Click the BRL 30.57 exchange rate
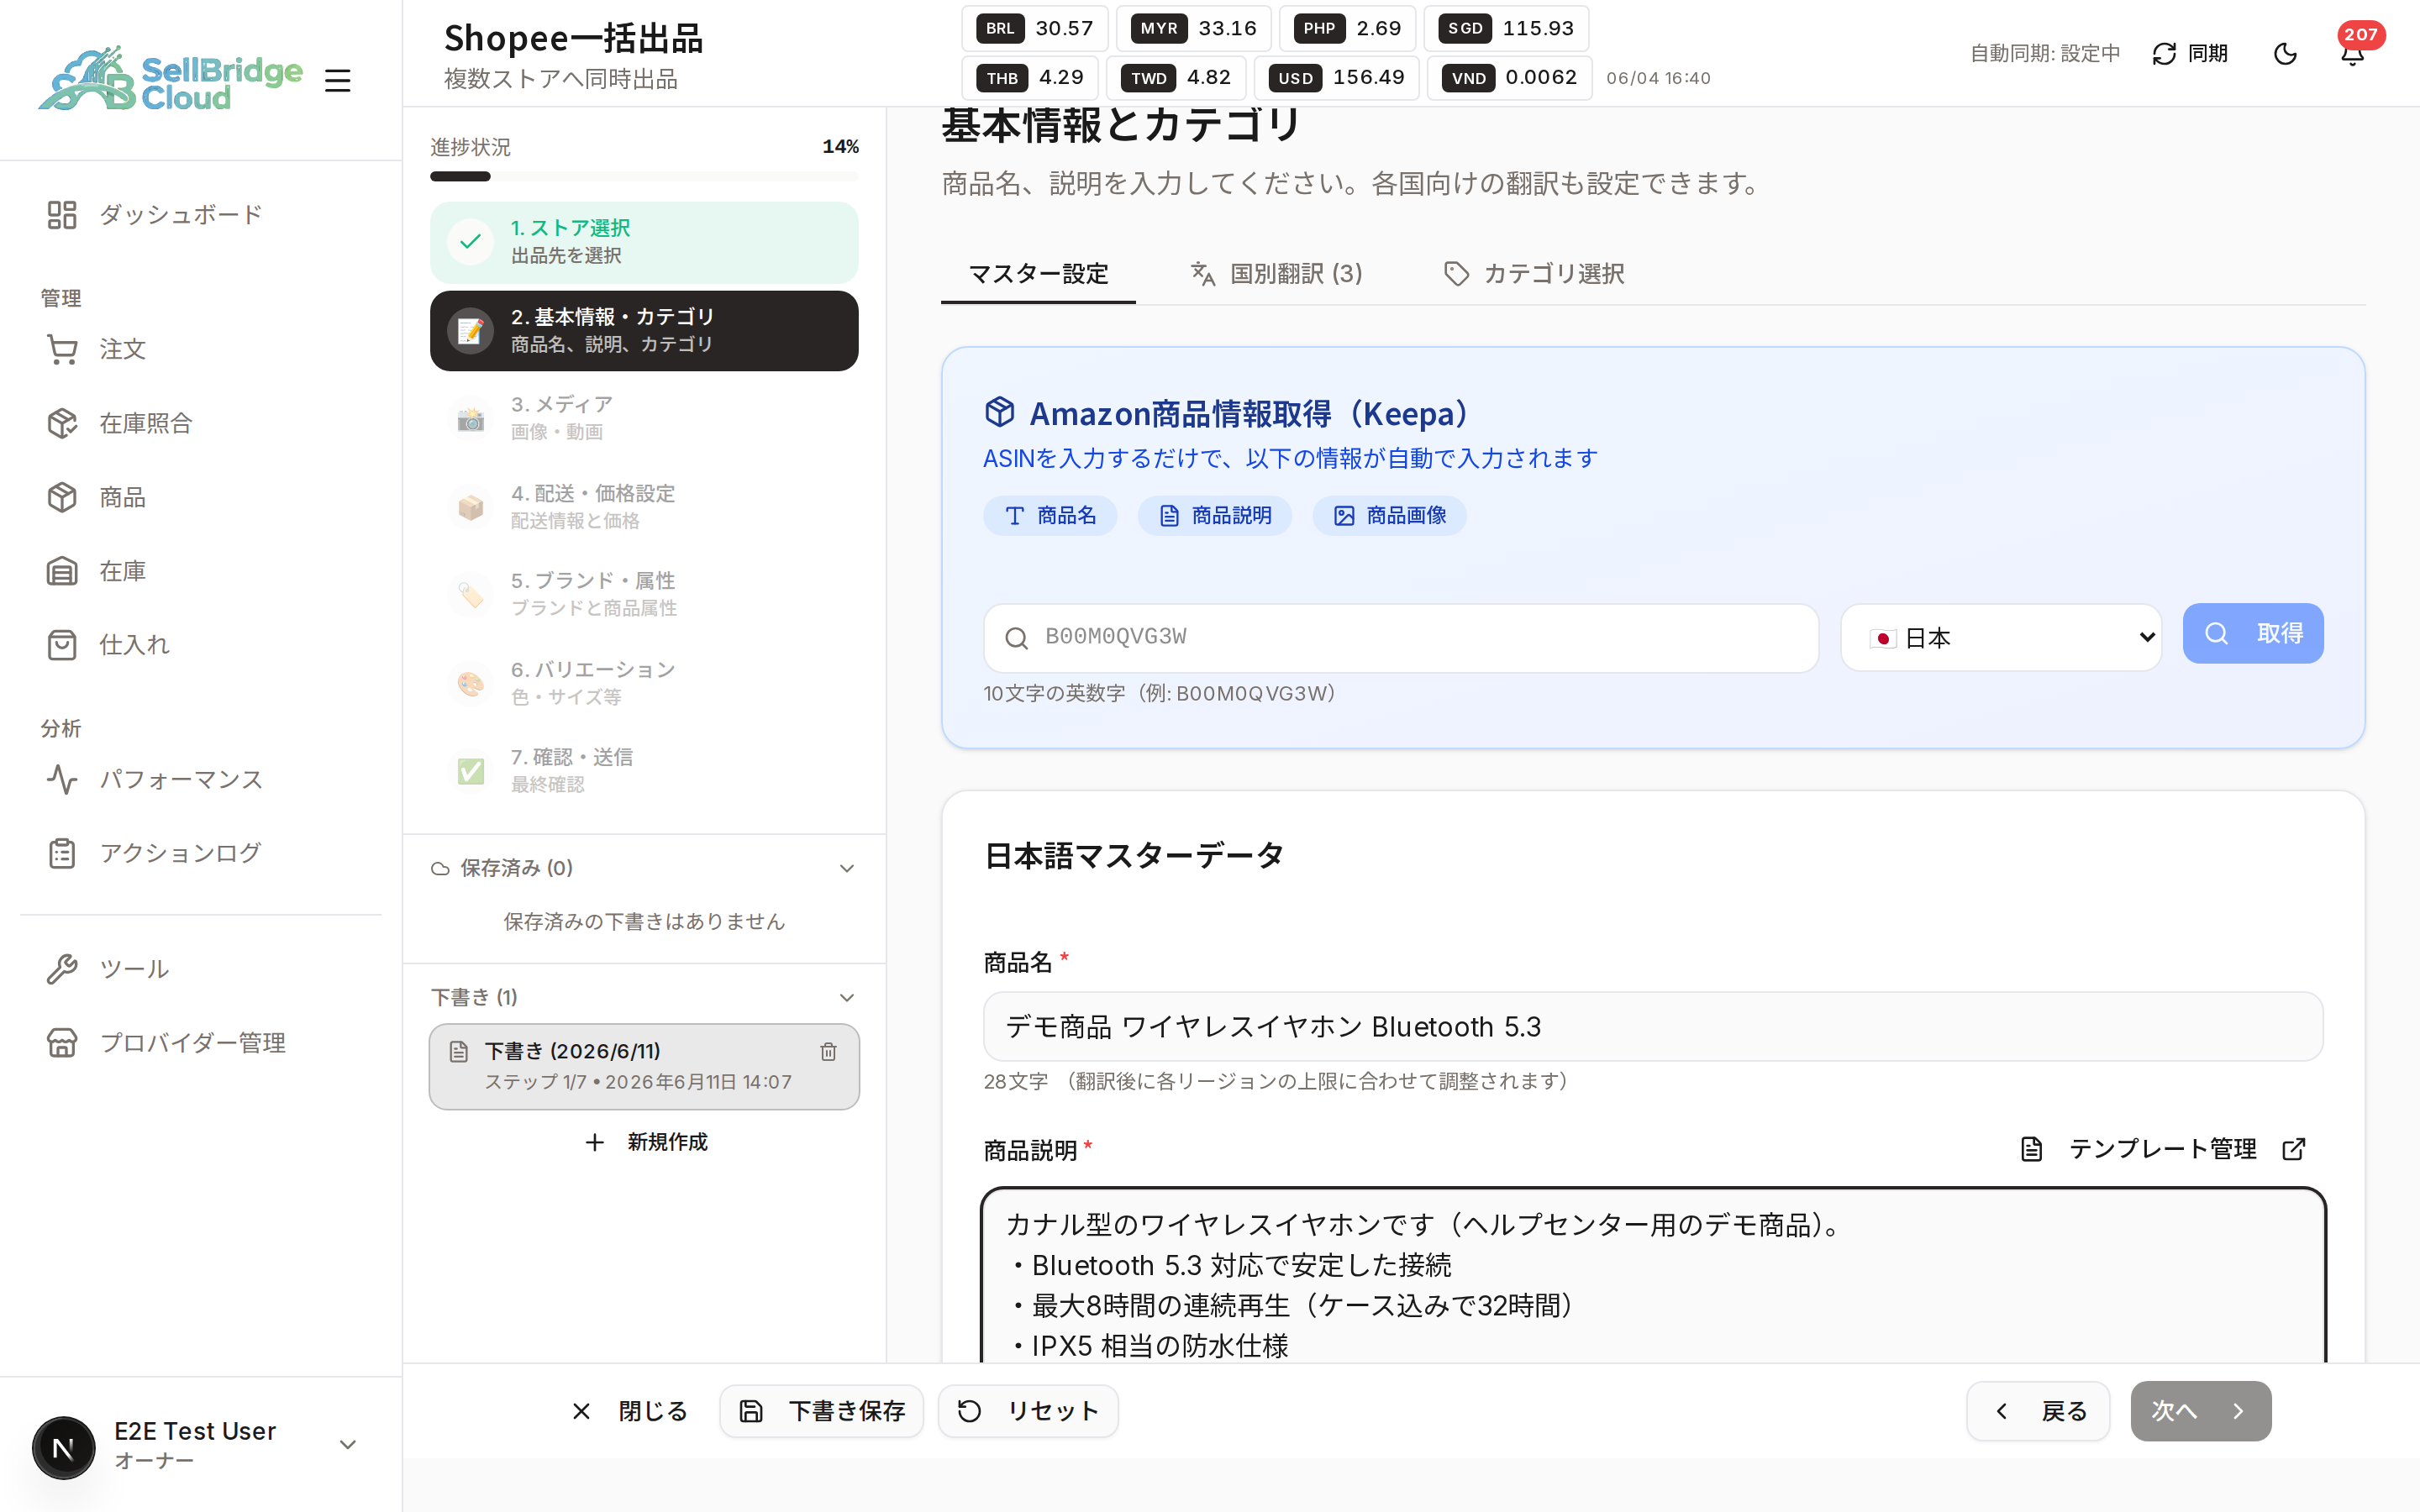Viewport: 2420px width, 1512px height. pos(1035,28)
